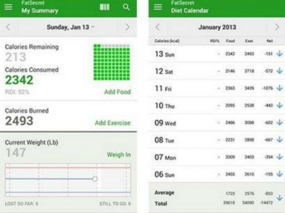Expand the 13 Sun row arrow
Viewport: 285px width, 213px height.
[280, 53]
